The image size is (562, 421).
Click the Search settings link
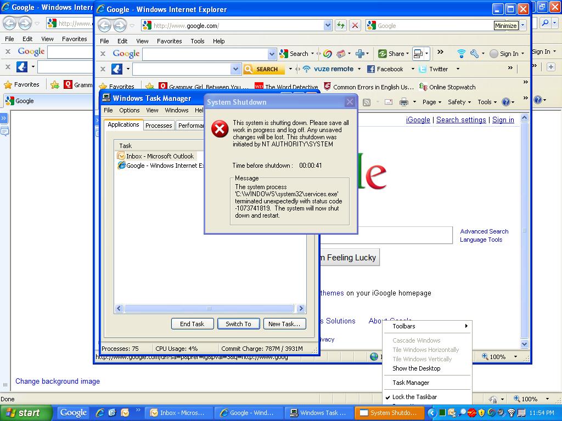(x=461, y=120)
